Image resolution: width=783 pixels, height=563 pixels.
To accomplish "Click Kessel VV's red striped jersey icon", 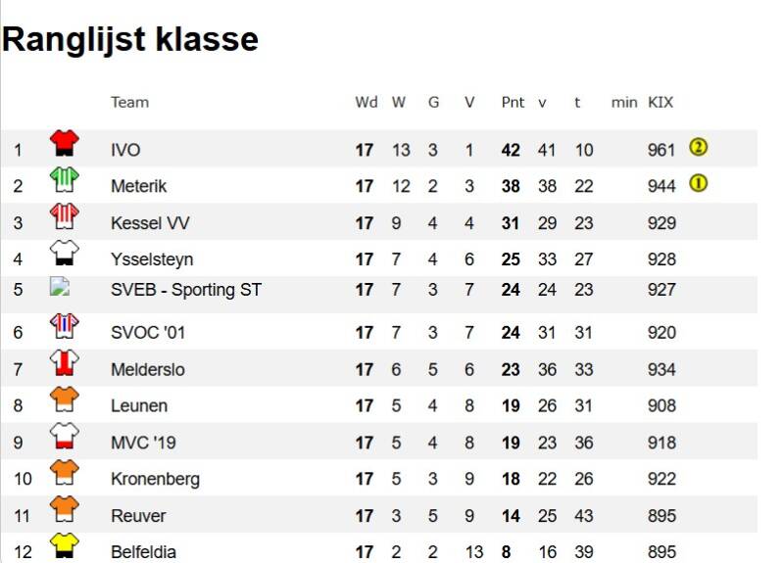I will [x=65, y=217].
